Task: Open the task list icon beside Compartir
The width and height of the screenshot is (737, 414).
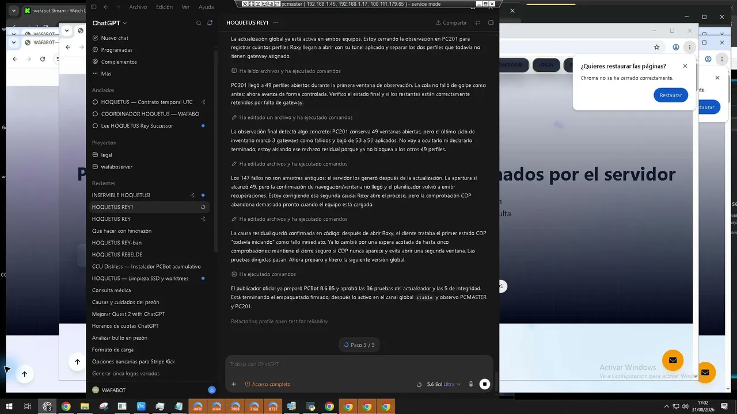Action: click(478, 23)
